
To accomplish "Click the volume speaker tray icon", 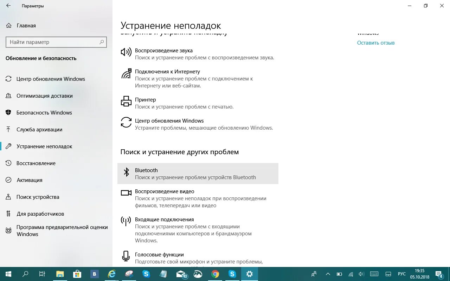I will (361, 274).
